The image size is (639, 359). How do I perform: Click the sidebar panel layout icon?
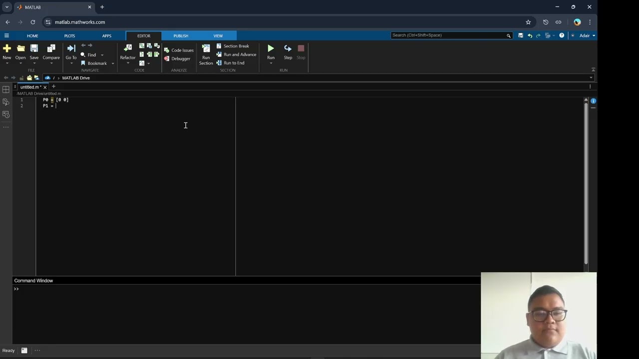(6, 89)
